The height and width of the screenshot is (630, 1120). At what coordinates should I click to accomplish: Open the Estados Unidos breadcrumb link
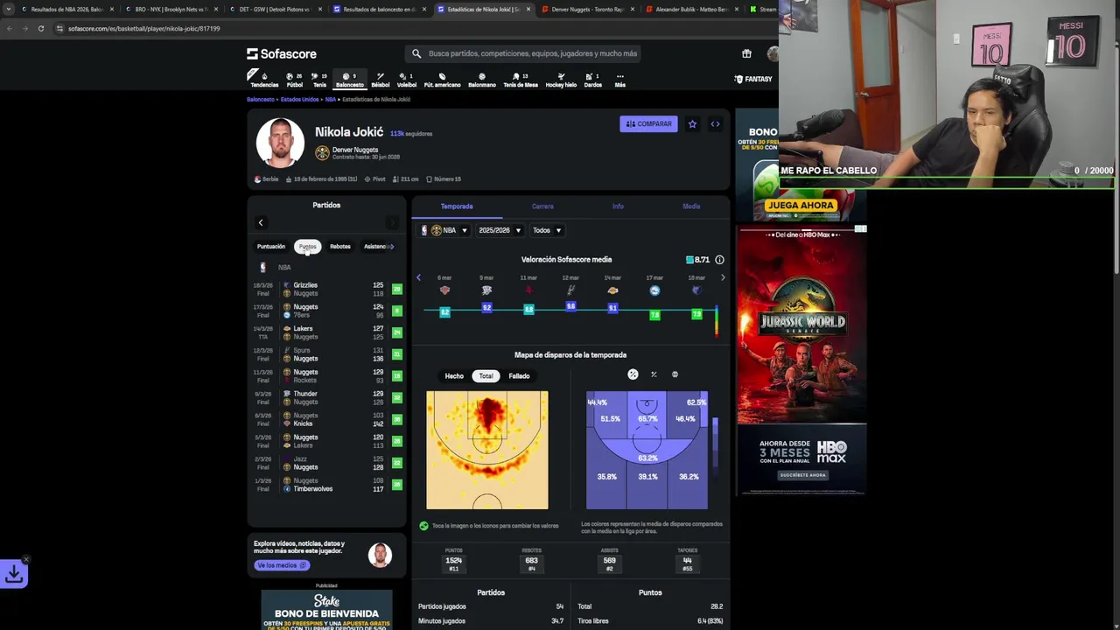point(300,100)
